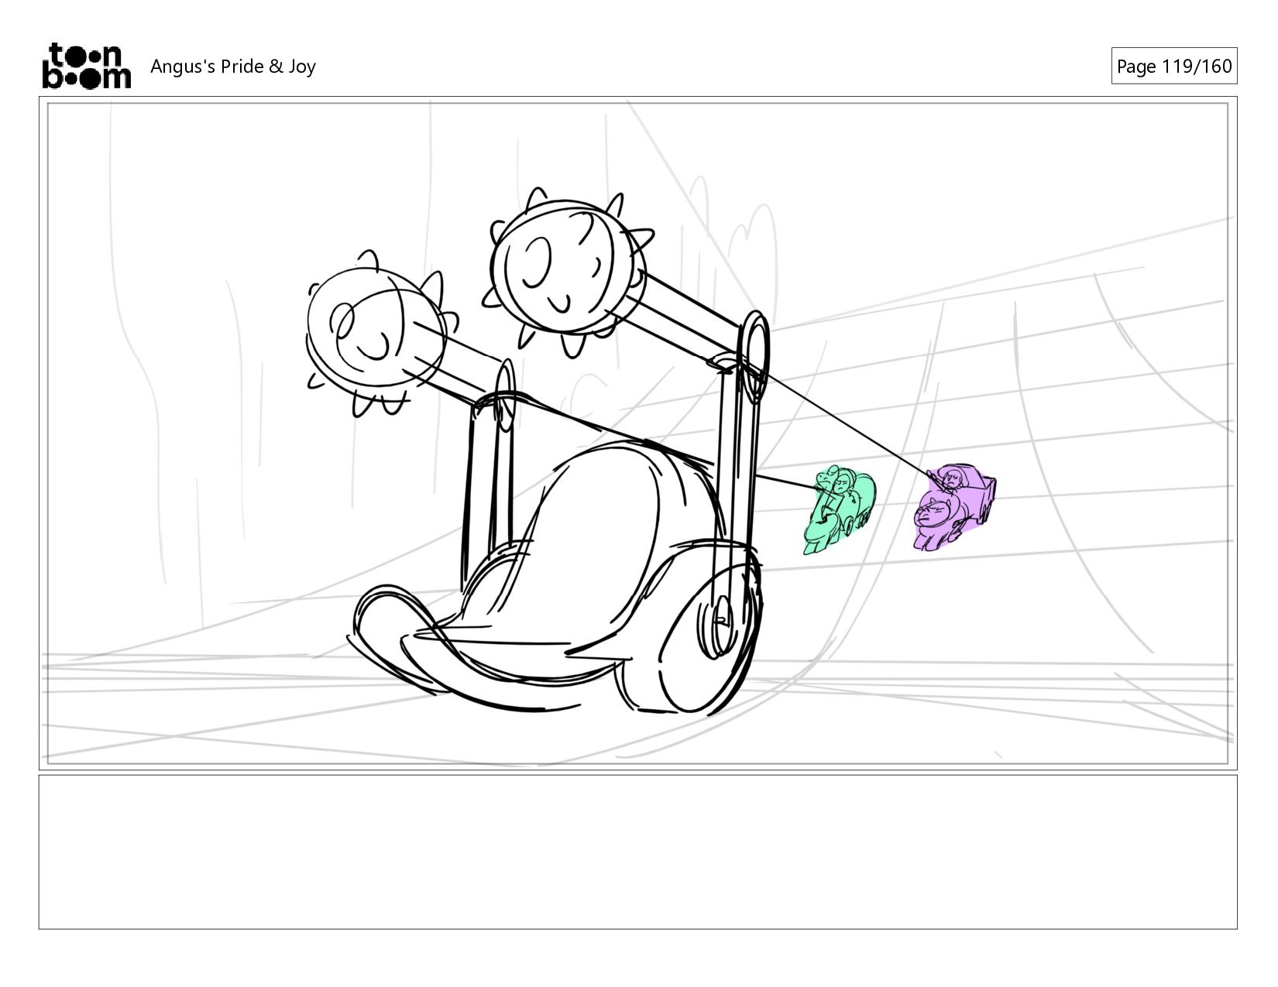
Task: Click the 'Page 119/160' page indicator
Action: pyautogui.click(x=1173, y=67)
